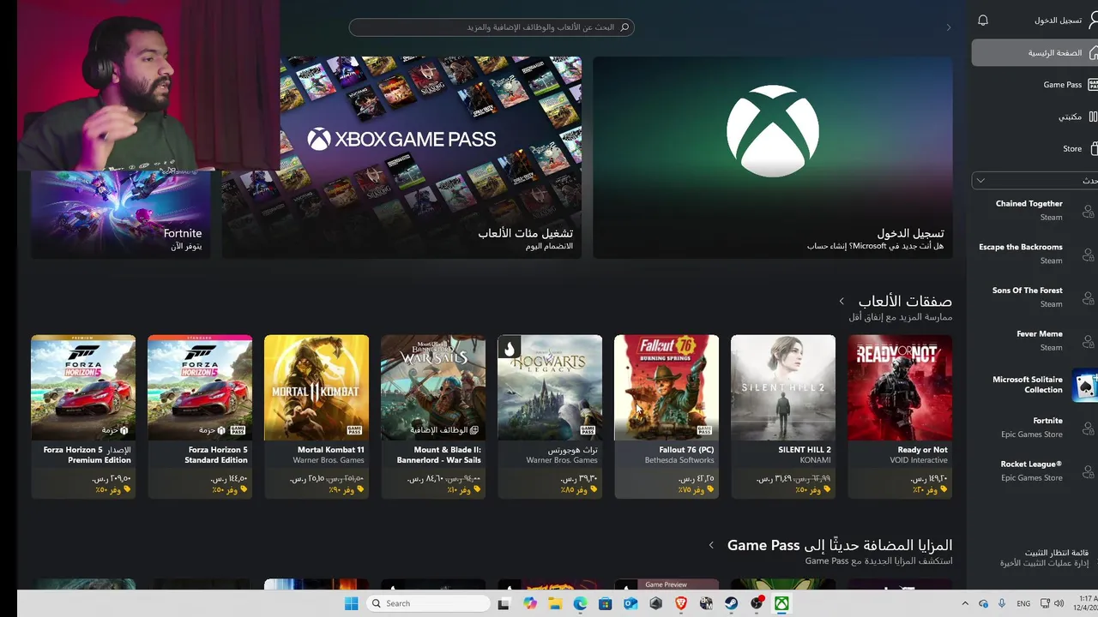This screenshot has height=617, width=1098.
Task: Open Outlook from the taskbar
Action: (x=630, y=603)
